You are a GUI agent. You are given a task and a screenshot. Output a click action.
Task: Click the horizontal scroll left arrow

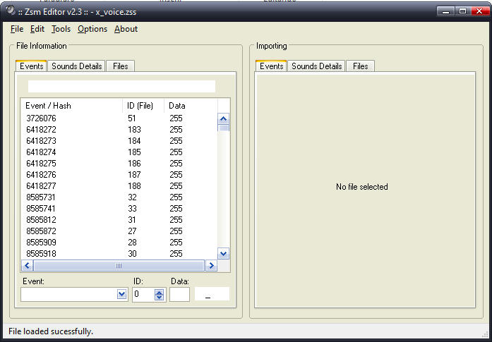coord(27,266)
